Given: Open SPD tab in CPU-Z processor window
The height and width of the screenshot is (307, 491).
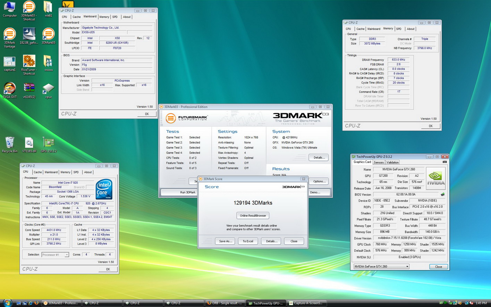Looking at the screenshot, I should coord(76,172).
